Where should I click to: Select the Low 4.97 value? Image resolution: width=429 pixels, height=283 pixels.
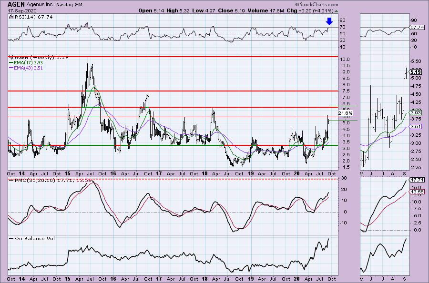click(x=203, y=11)
